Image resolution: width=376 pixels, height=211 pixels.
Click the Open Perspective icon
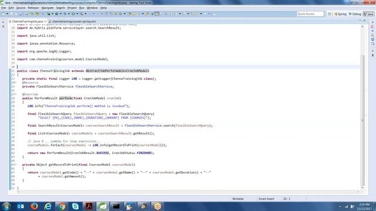click(x=330, y=14)
